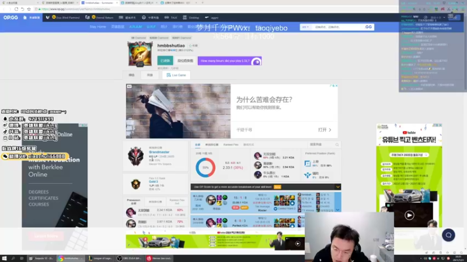Click Learn More in the Berklee Online ad
The width and height of the screenshot is (467, 262).
coord(46,236)
